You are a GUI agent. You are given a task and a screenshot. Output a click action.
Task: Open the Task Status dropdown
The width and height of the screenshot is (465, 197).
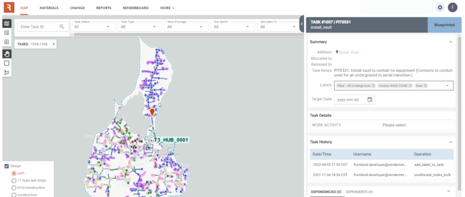[92, 27]
